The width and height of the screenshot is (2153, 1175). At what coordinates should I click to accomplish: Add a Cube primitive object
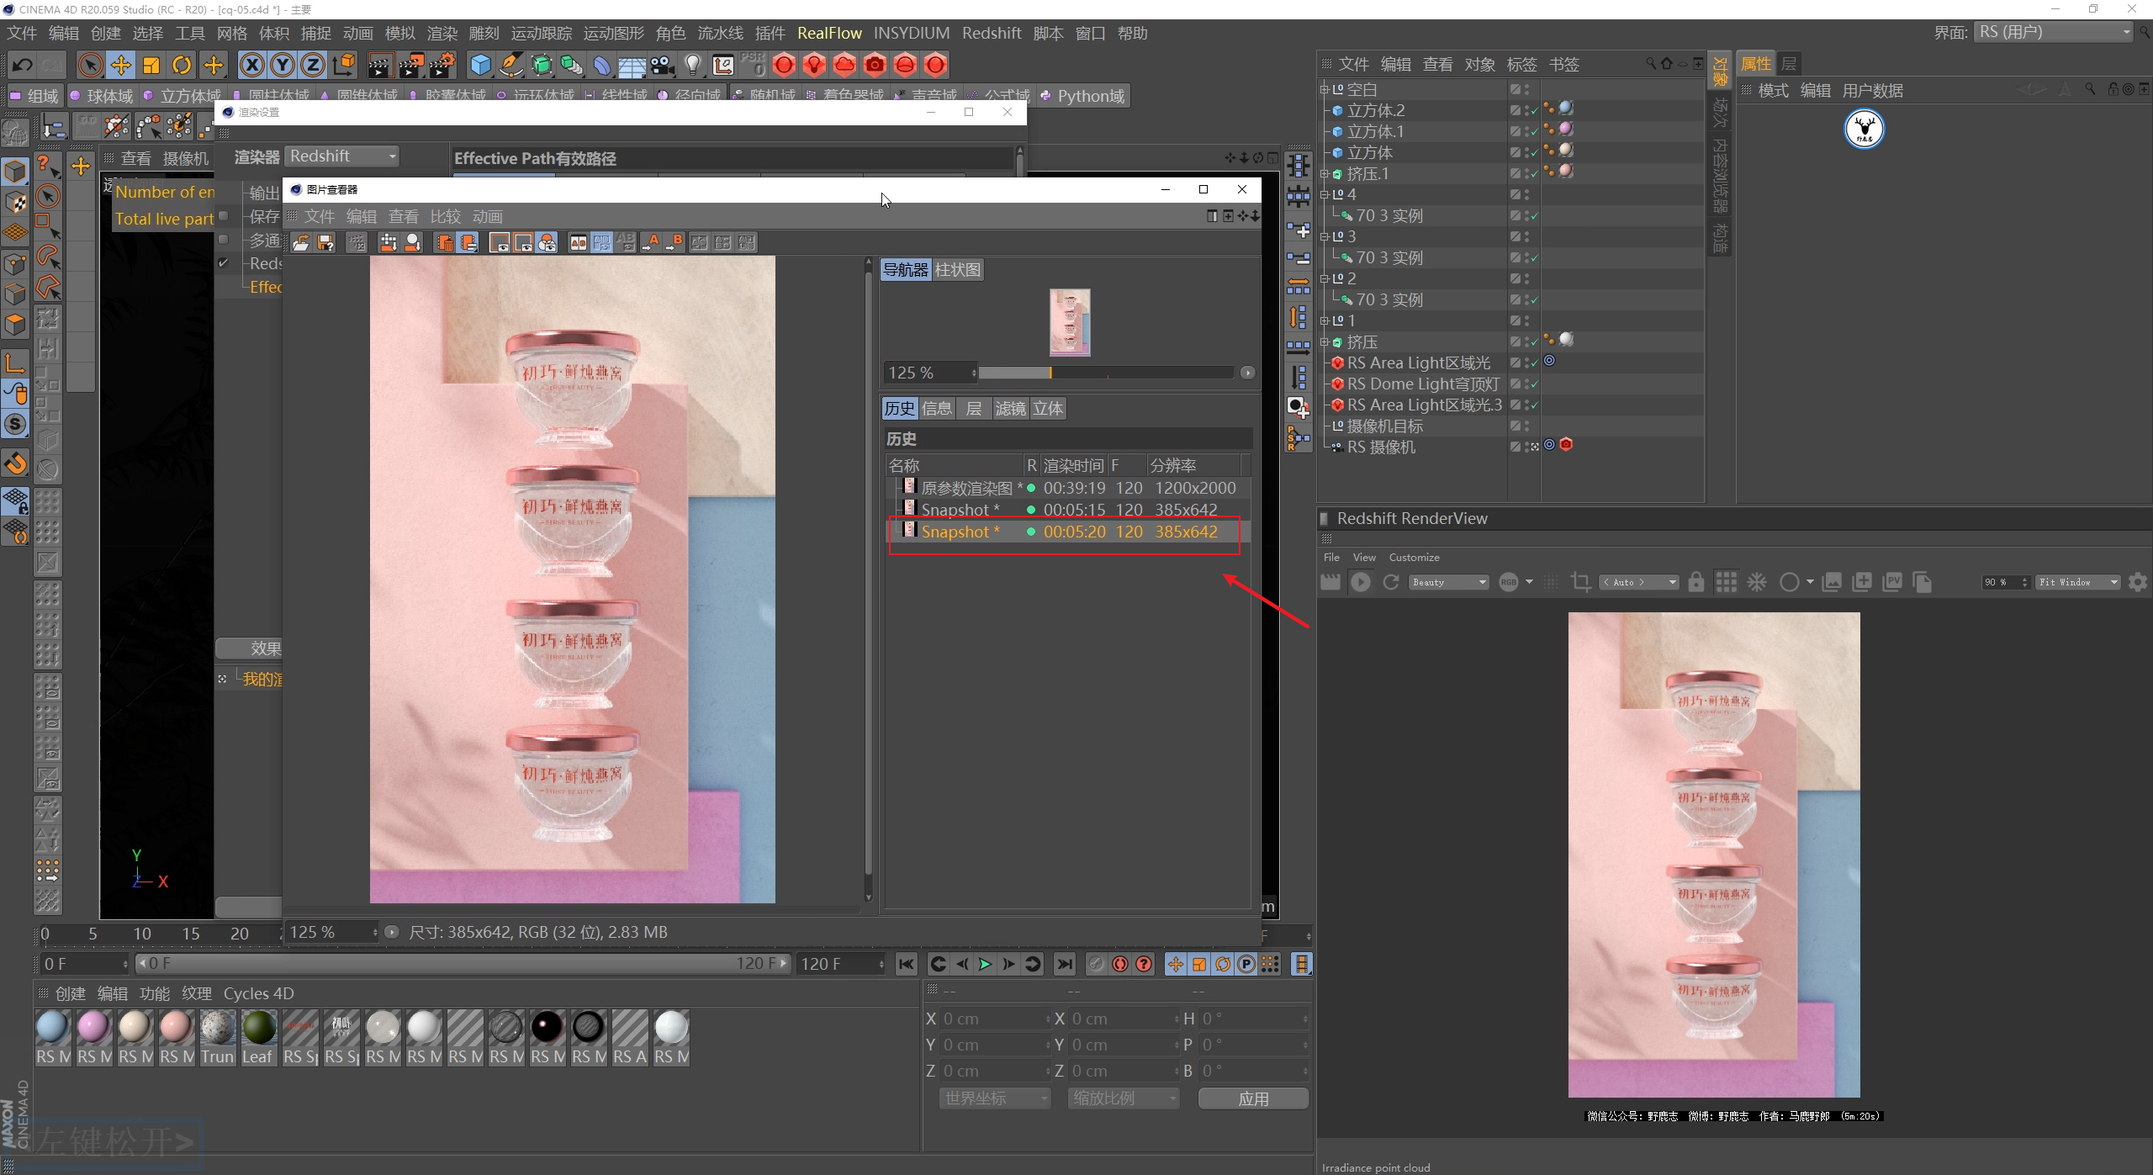pyautogui.click(x=480, y=65)
